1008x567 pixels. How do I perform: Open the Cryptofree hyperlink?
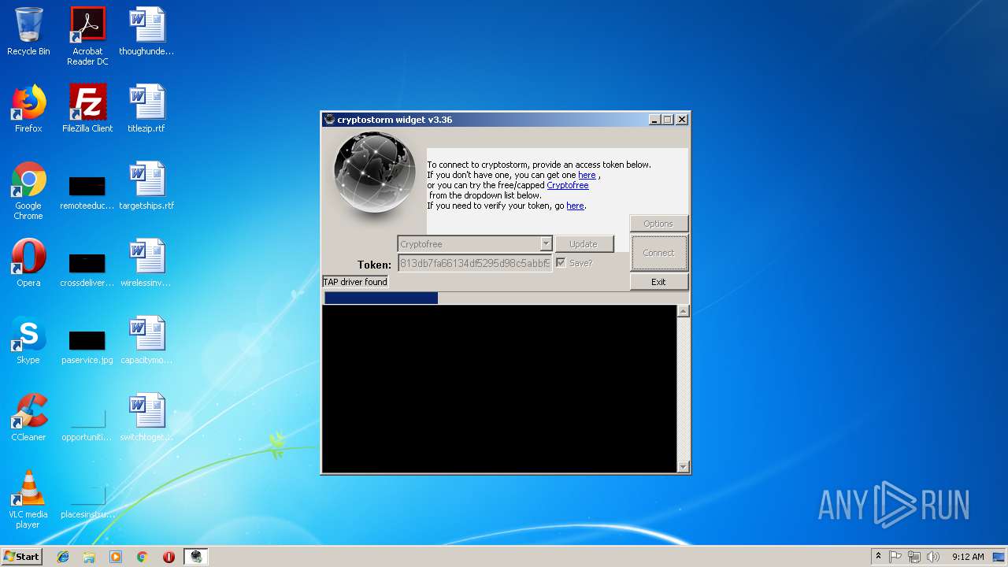(568, 185)
